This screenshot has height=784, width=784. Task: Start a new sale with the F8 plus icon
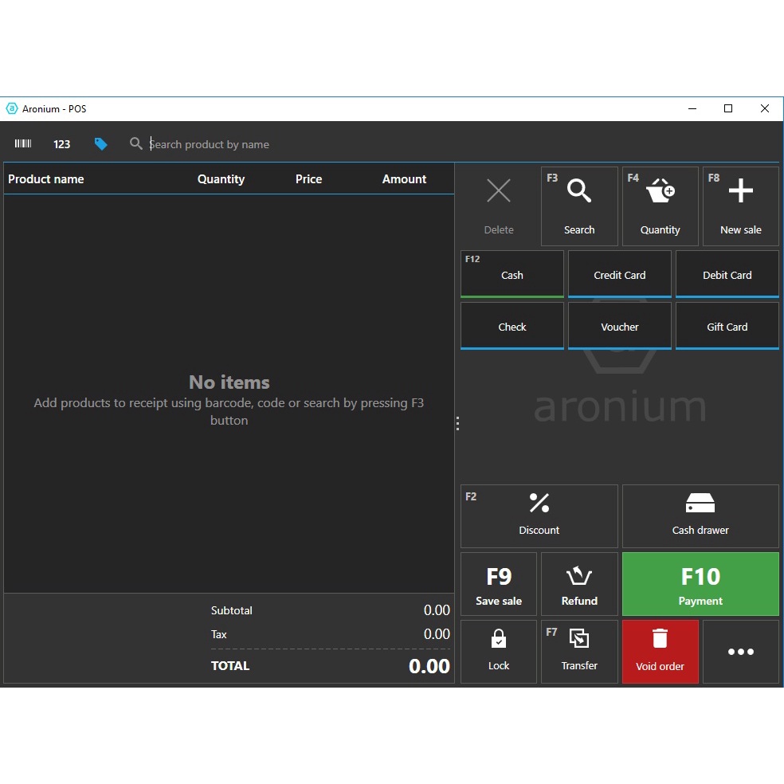740,191
